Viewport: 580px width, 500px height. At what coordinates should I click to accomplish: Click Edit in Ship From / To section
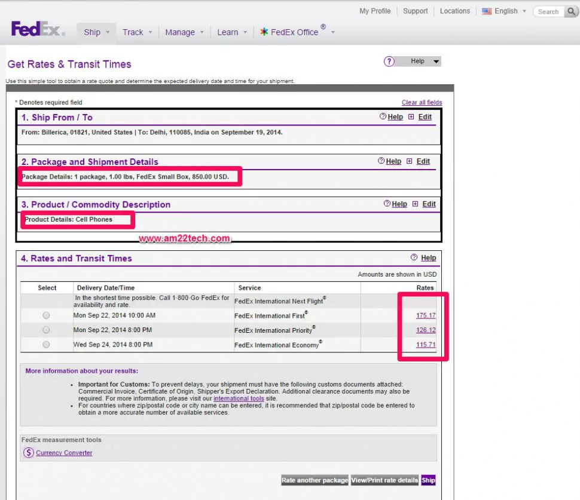(x=425, y=116)
